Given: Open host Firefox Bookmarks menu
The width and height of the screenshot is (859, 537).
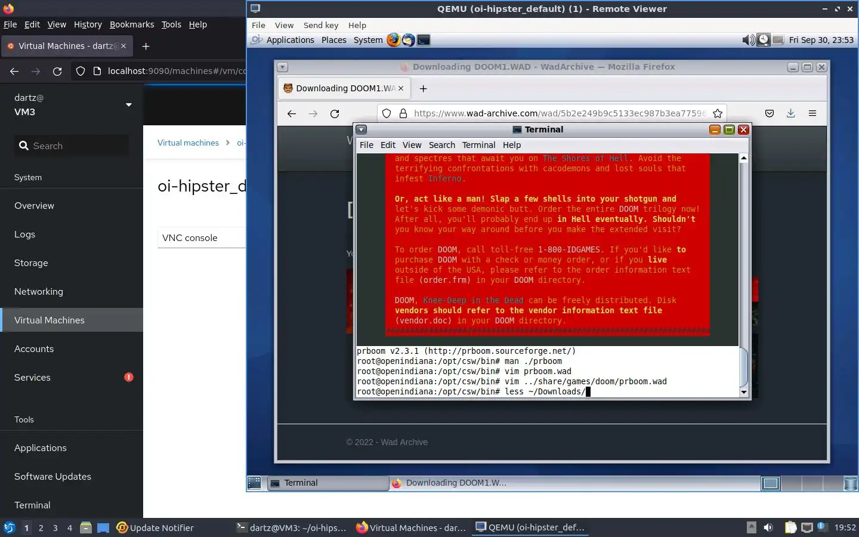Looking at the screenshot, I should [x=132, y=24].
